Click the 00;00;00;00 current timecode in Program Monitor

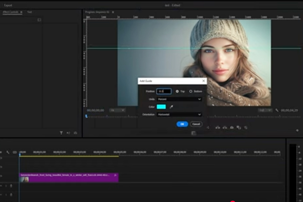[96, 110]
